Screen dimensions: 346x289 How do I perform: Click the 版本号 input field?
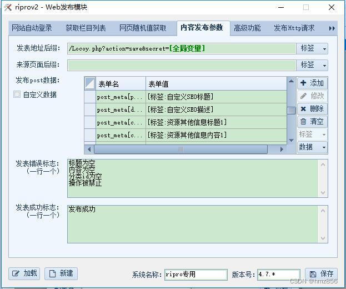coord(279,275)
